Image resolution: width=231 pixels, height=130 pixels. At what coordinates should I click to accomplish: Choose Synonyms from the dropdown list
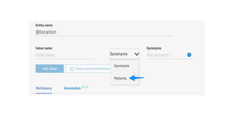(122, 66)
